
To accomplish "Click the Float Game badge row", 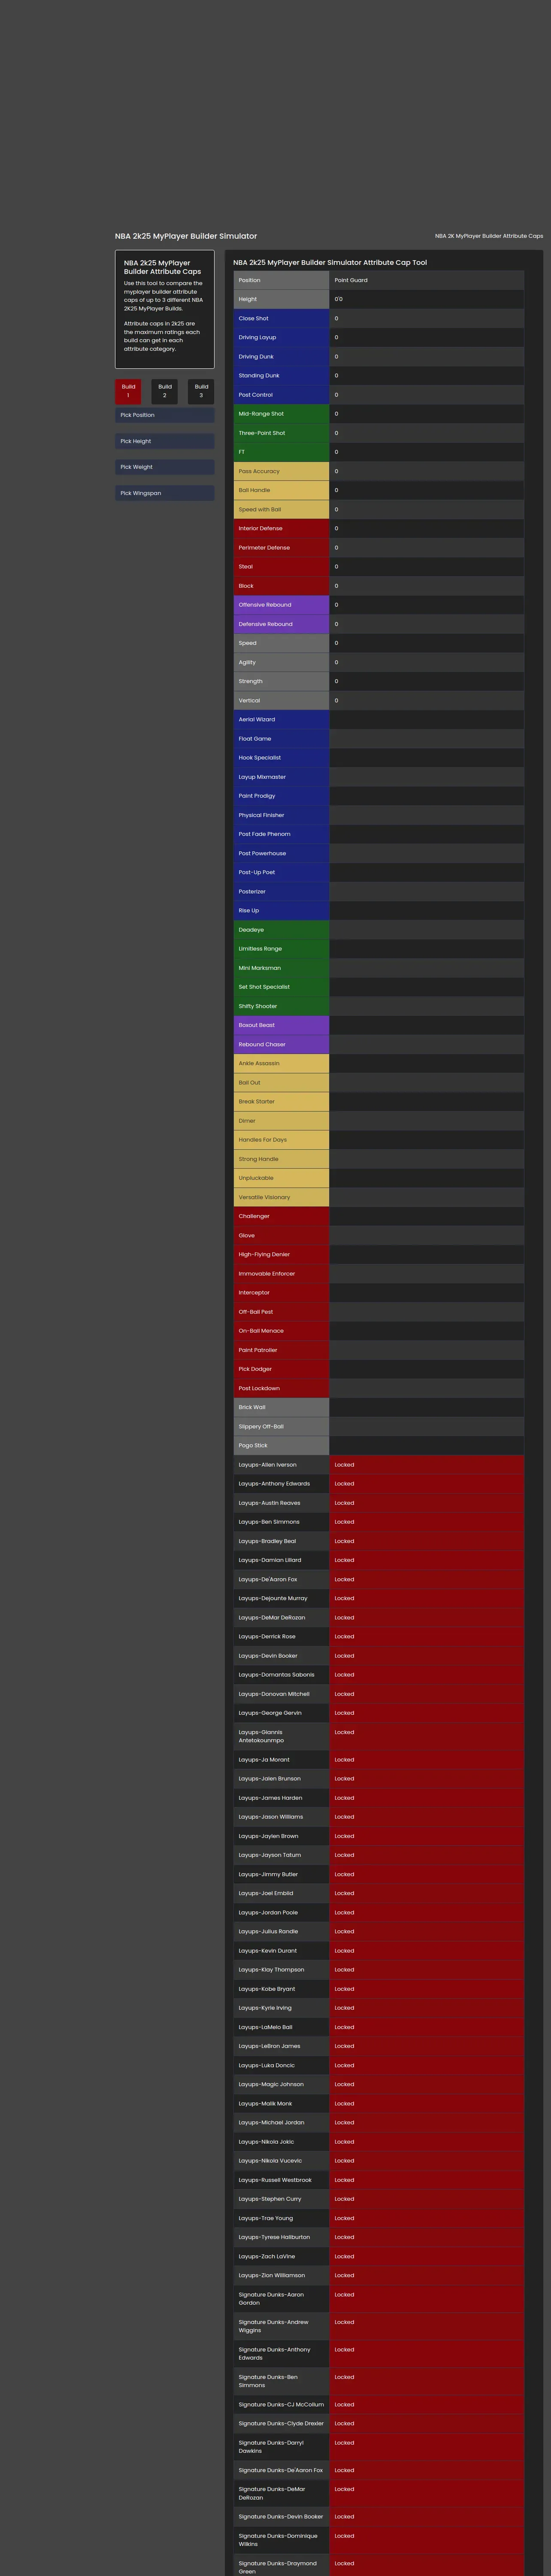I will [x=379, y=739].
